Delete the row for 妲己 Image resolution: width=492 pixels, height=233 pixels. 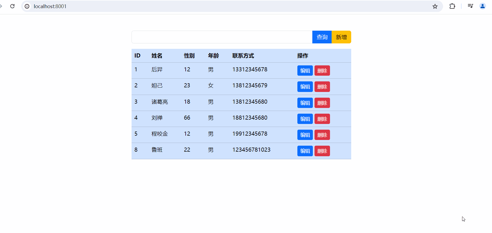click(322, 87)
